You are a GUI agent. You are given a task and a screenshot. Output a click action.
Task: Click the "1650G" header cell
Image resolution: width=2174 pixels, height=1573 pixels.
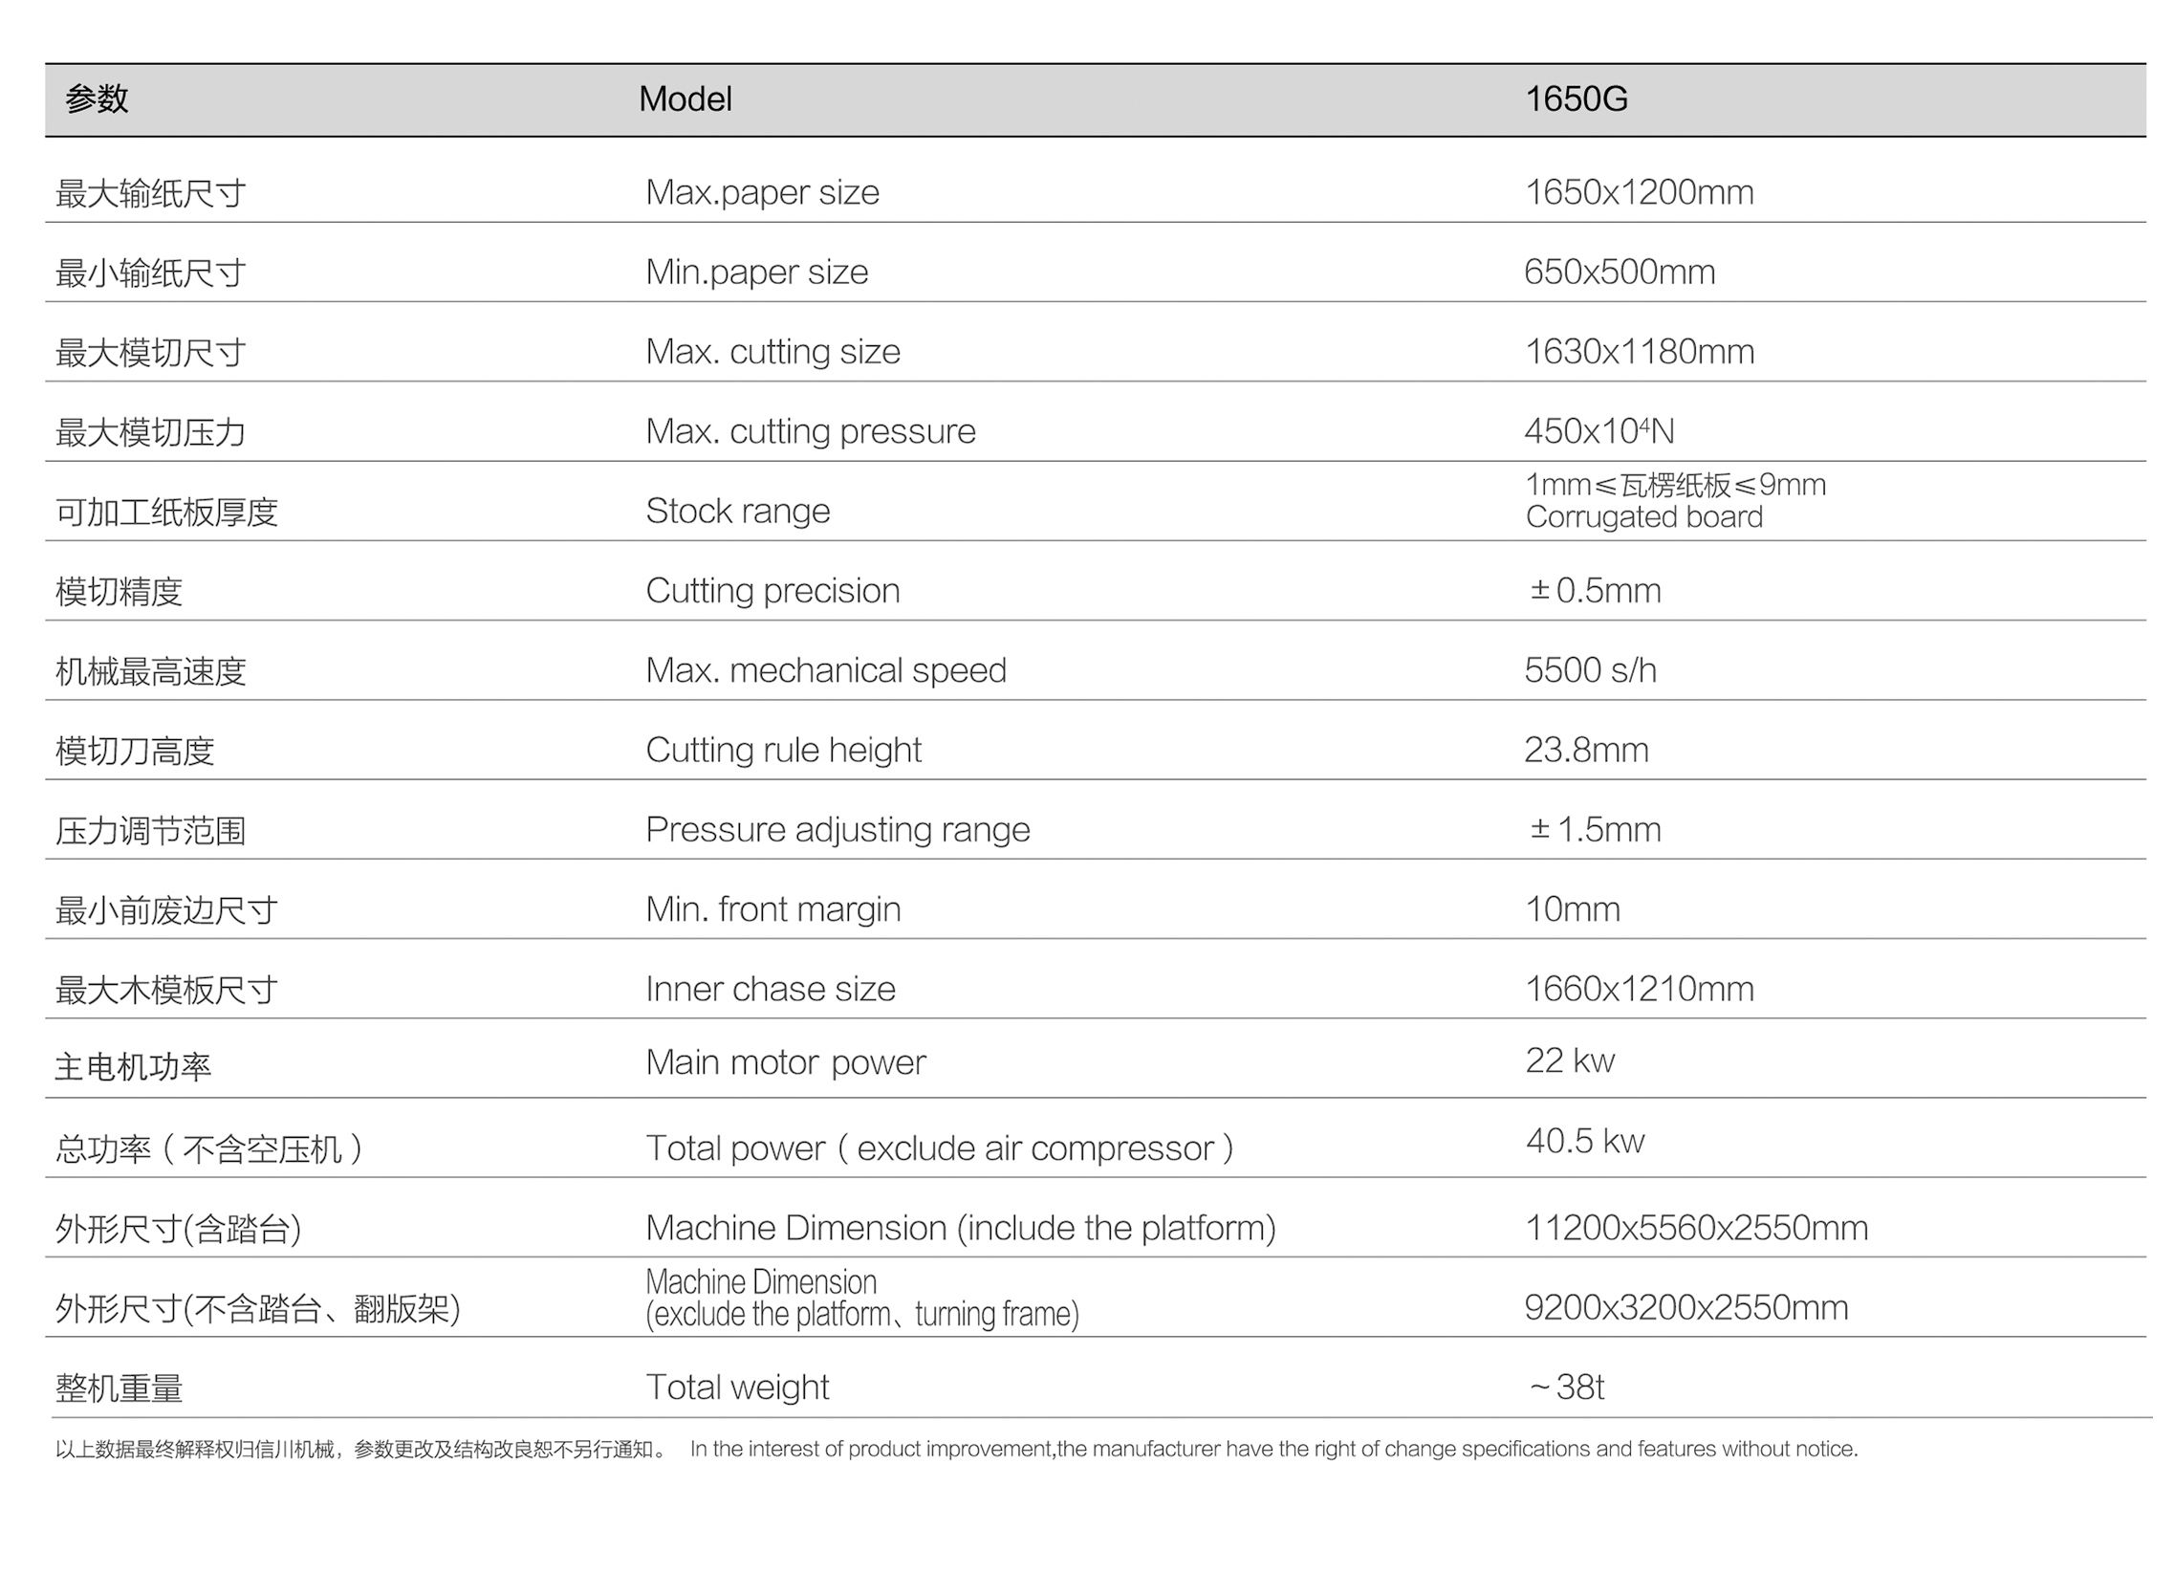(x=1576, y=99)
